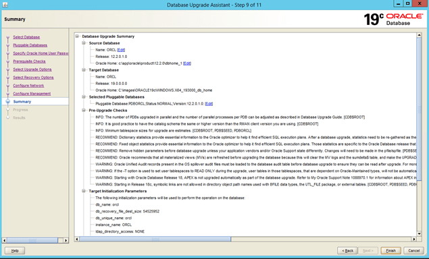This screenshot has width=429, height=259.
Task: Select the INFO row about PDBs upgraded in parallel
Action: [x=230, y=117]
